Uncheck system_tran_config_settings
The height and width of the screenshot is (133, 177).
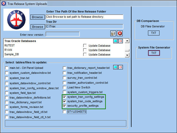coord(65,97)
